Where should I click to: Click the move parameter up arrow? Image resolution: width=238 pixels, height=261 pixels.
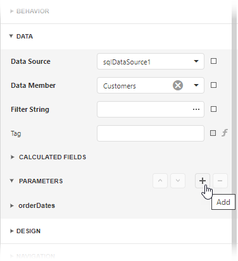[x=160, y=181]
